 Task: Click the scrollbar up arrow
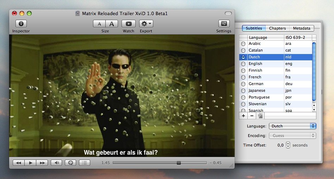pos(314,106)
